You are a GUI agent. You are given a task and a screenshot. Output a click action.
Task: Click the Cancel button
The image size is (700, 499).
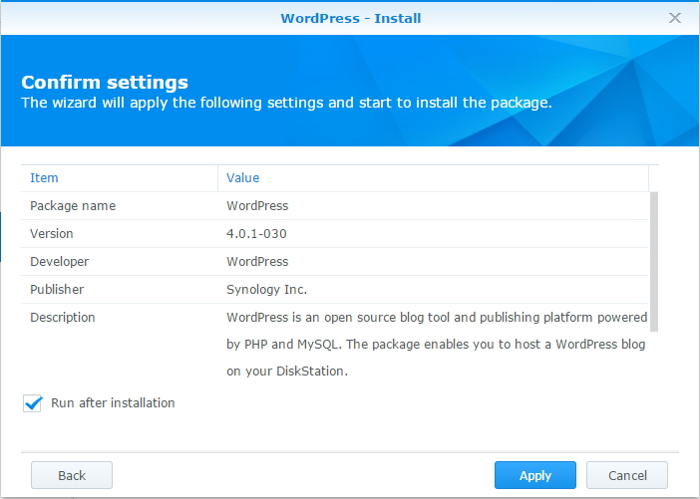tap(627, 475)
